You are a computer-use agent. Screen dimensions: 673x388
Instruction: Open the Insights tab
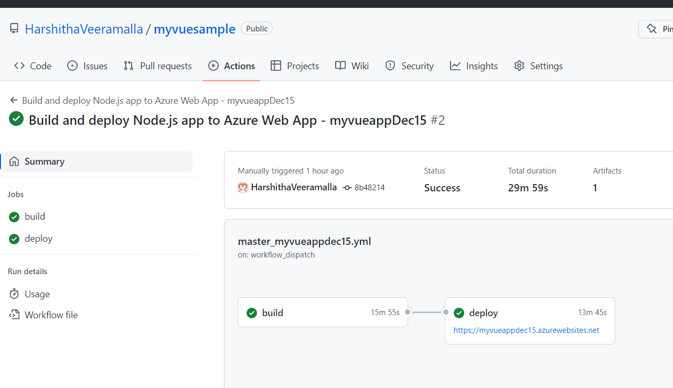click(474, 66)
